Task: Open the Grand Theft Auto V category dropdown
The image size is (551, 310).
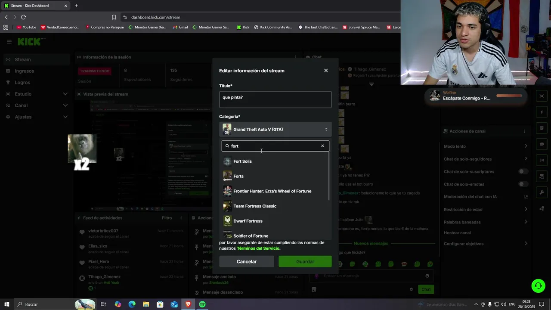Action: point(275,129)
